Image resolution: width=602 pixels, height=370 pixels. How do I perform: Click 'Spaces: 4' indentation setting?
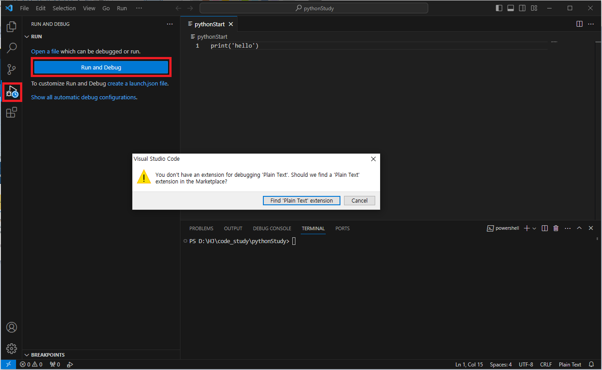tap(501, 364)
